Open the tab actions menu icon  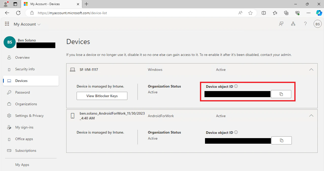coord(15,4)
